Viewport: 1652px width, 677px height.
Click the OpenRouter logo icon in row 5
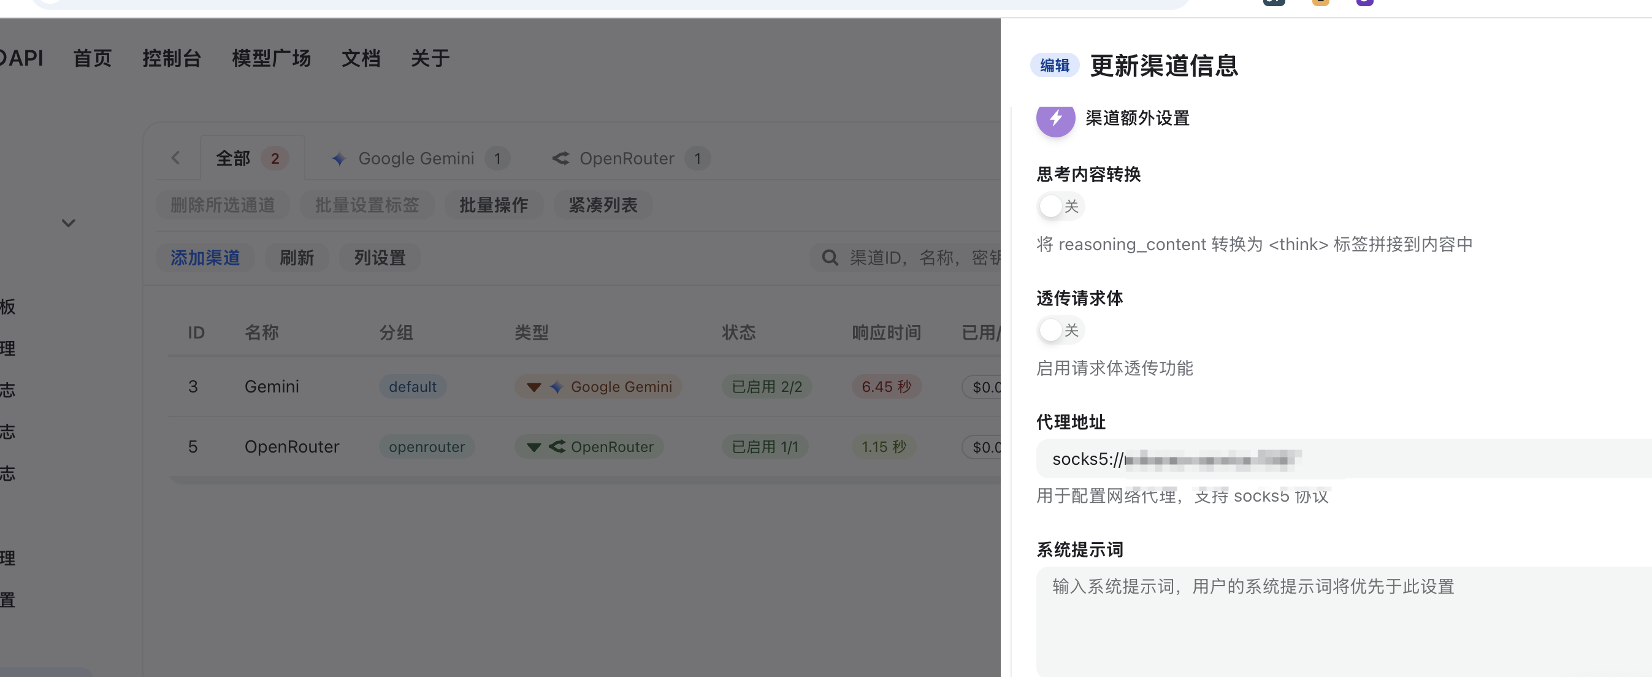(x=557, y=446)
